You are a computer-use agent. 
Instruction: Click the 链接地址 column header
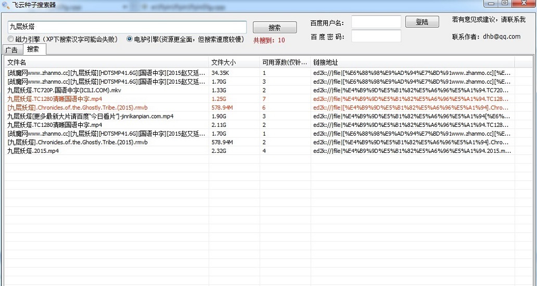click(x=411, y=62)
